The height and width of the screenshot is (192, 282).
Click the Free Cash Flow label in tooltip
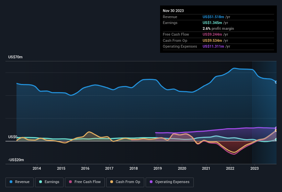[176, 34]
